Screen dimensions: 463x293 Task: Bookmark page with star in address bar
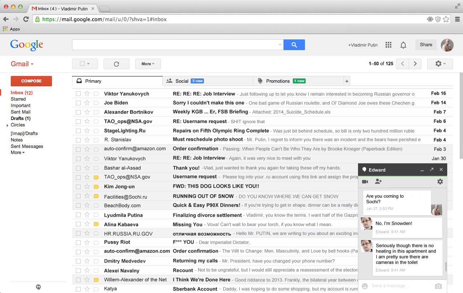tap(446, 19)
